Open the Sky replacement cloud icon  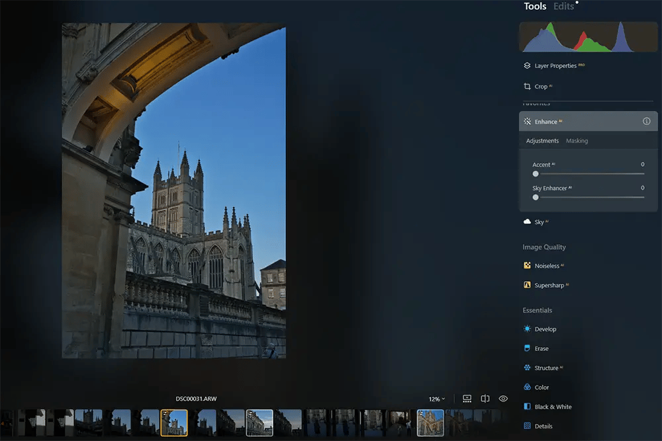point(527,221)
